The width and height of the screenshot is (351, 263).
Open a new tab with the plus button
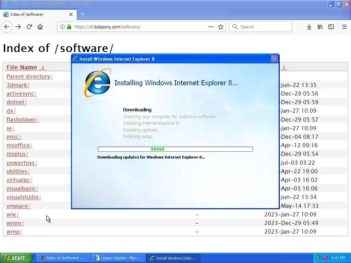(83, 14)
